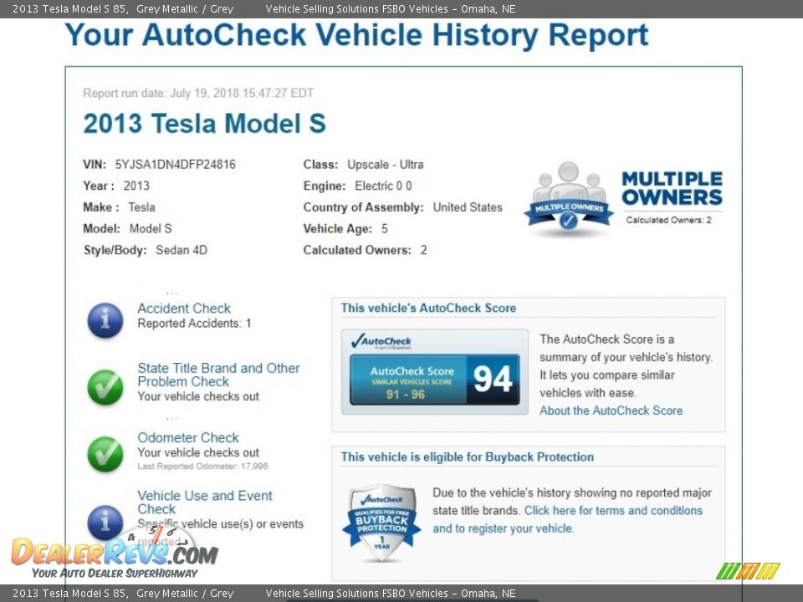Viewport: 803px width, 602px height.
Task: Open About the AutoCheck Score link
Action: 611,411
